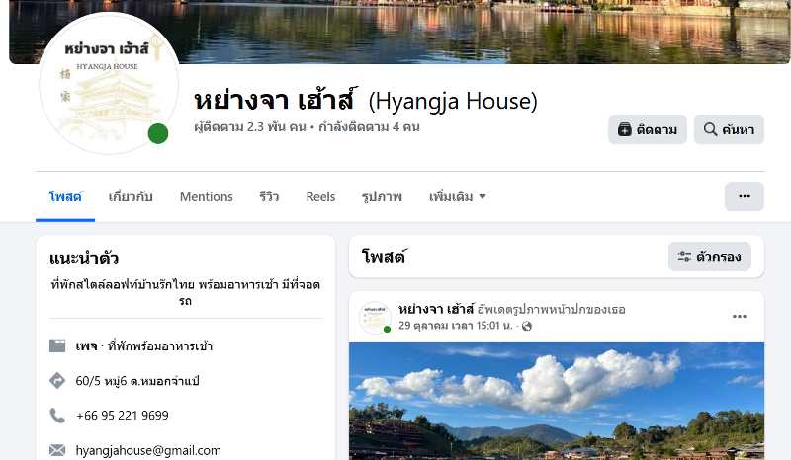
Task: Click the magnifier icon in search button
Action: [710, 129]
